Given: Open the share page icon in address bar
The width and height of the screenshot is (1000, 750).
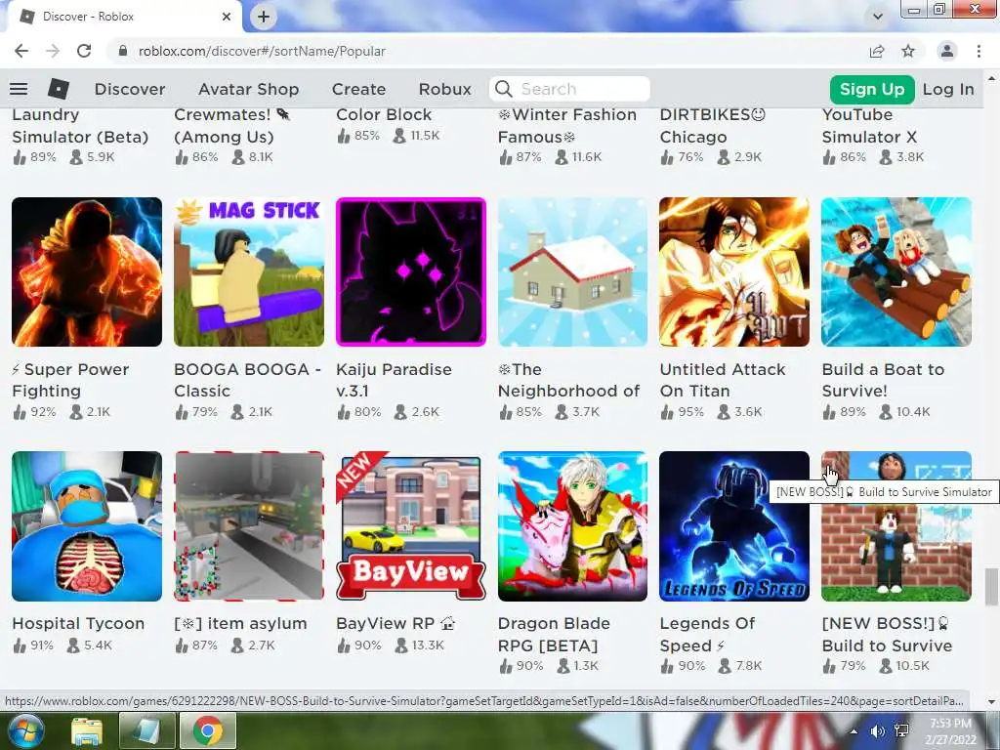Looking at the screenshot, I should [877, 51].
